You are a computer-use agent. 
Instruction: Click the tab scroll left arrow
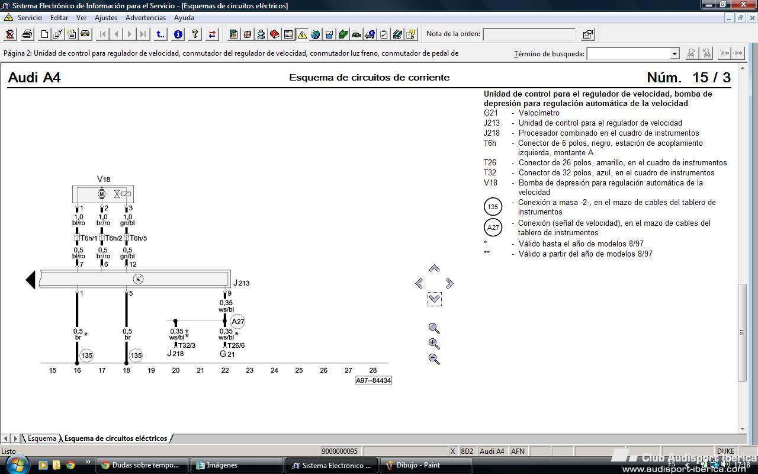[6, 438]
